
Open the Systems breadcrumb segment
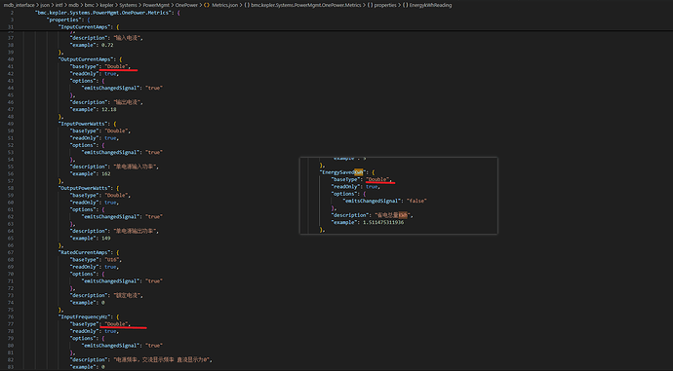tap(128, 5)
